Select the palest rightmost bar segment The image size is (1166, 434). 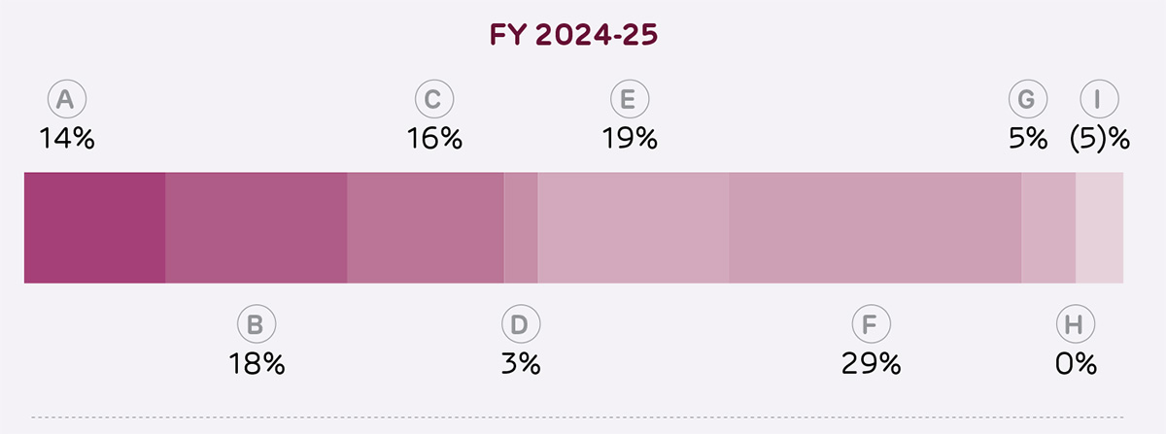coord(1099,228)
